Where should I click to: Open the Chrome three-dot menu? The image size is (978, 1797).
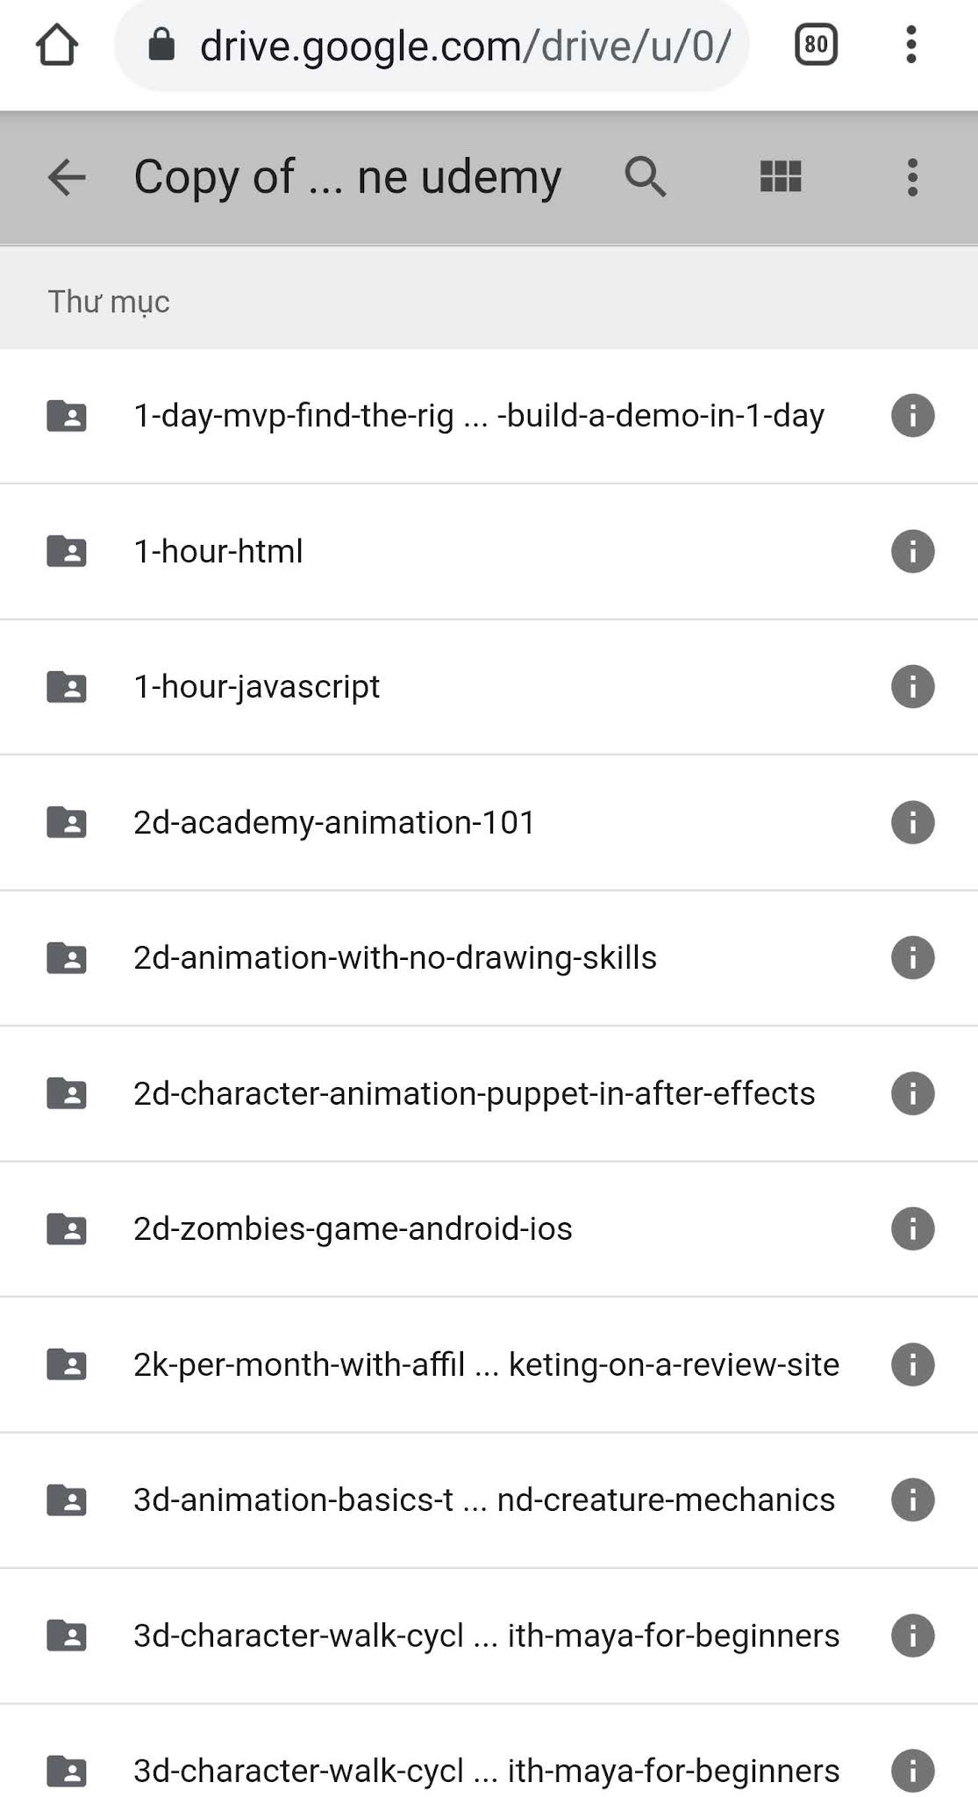pyautogui.click(x=911, y=45)
